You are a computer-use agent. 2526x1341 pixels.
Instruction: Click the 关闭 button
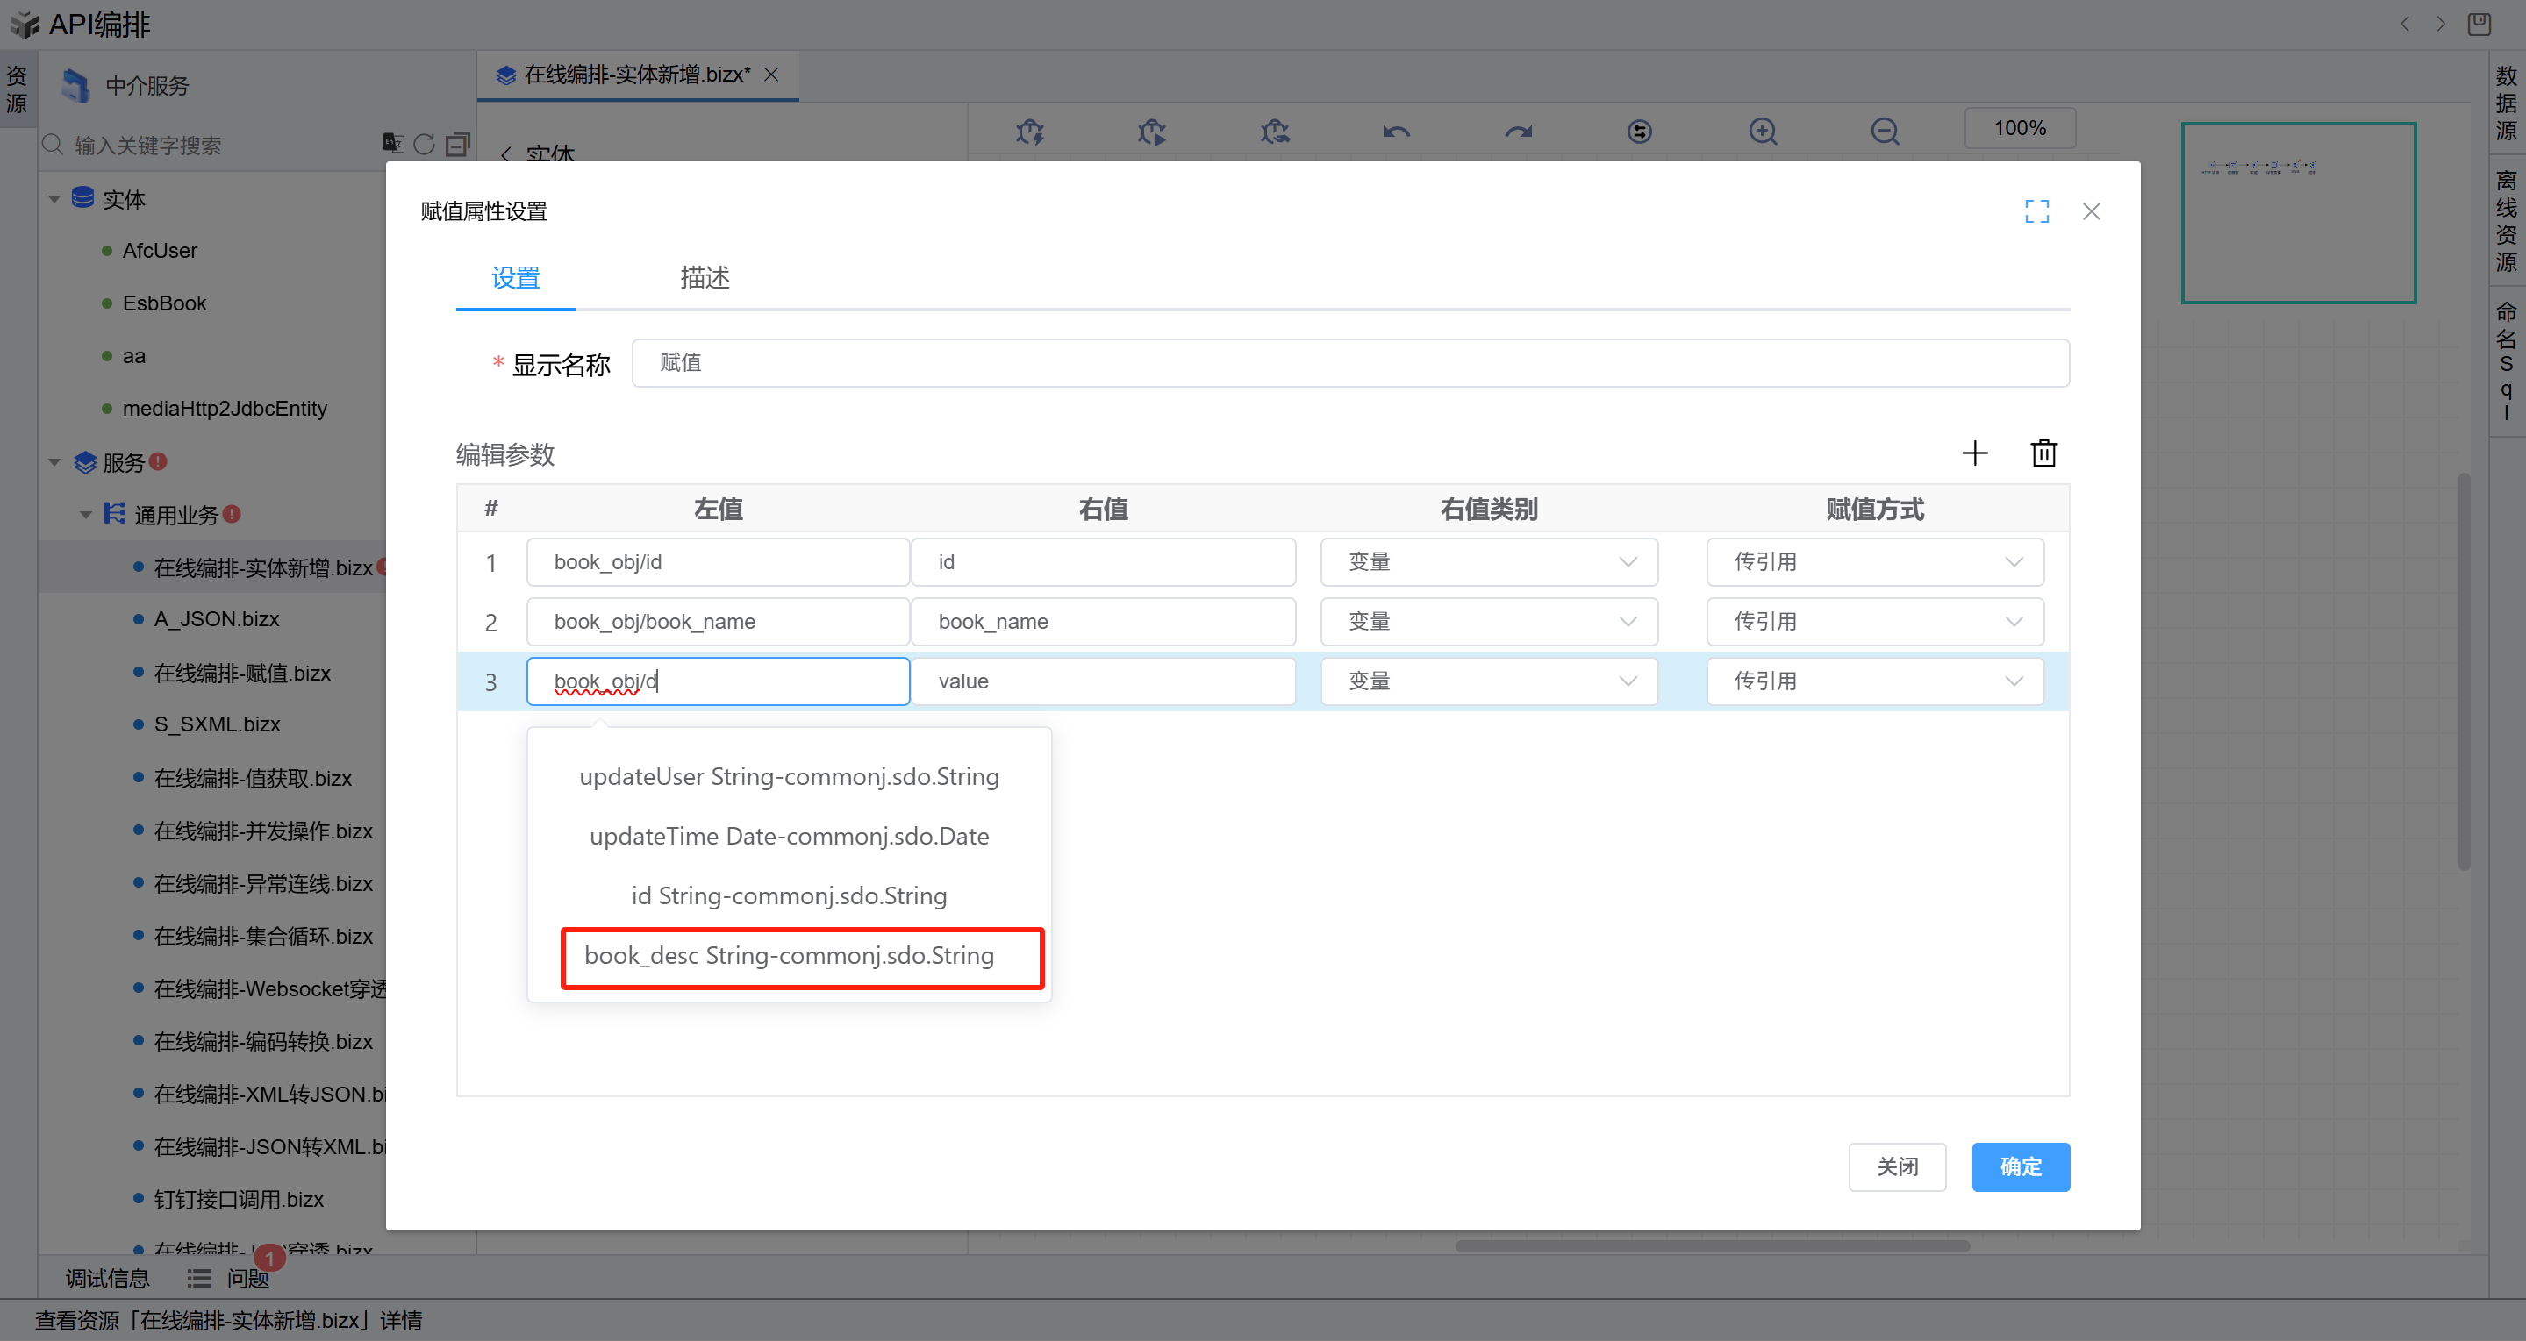tap(1896, 1166)
